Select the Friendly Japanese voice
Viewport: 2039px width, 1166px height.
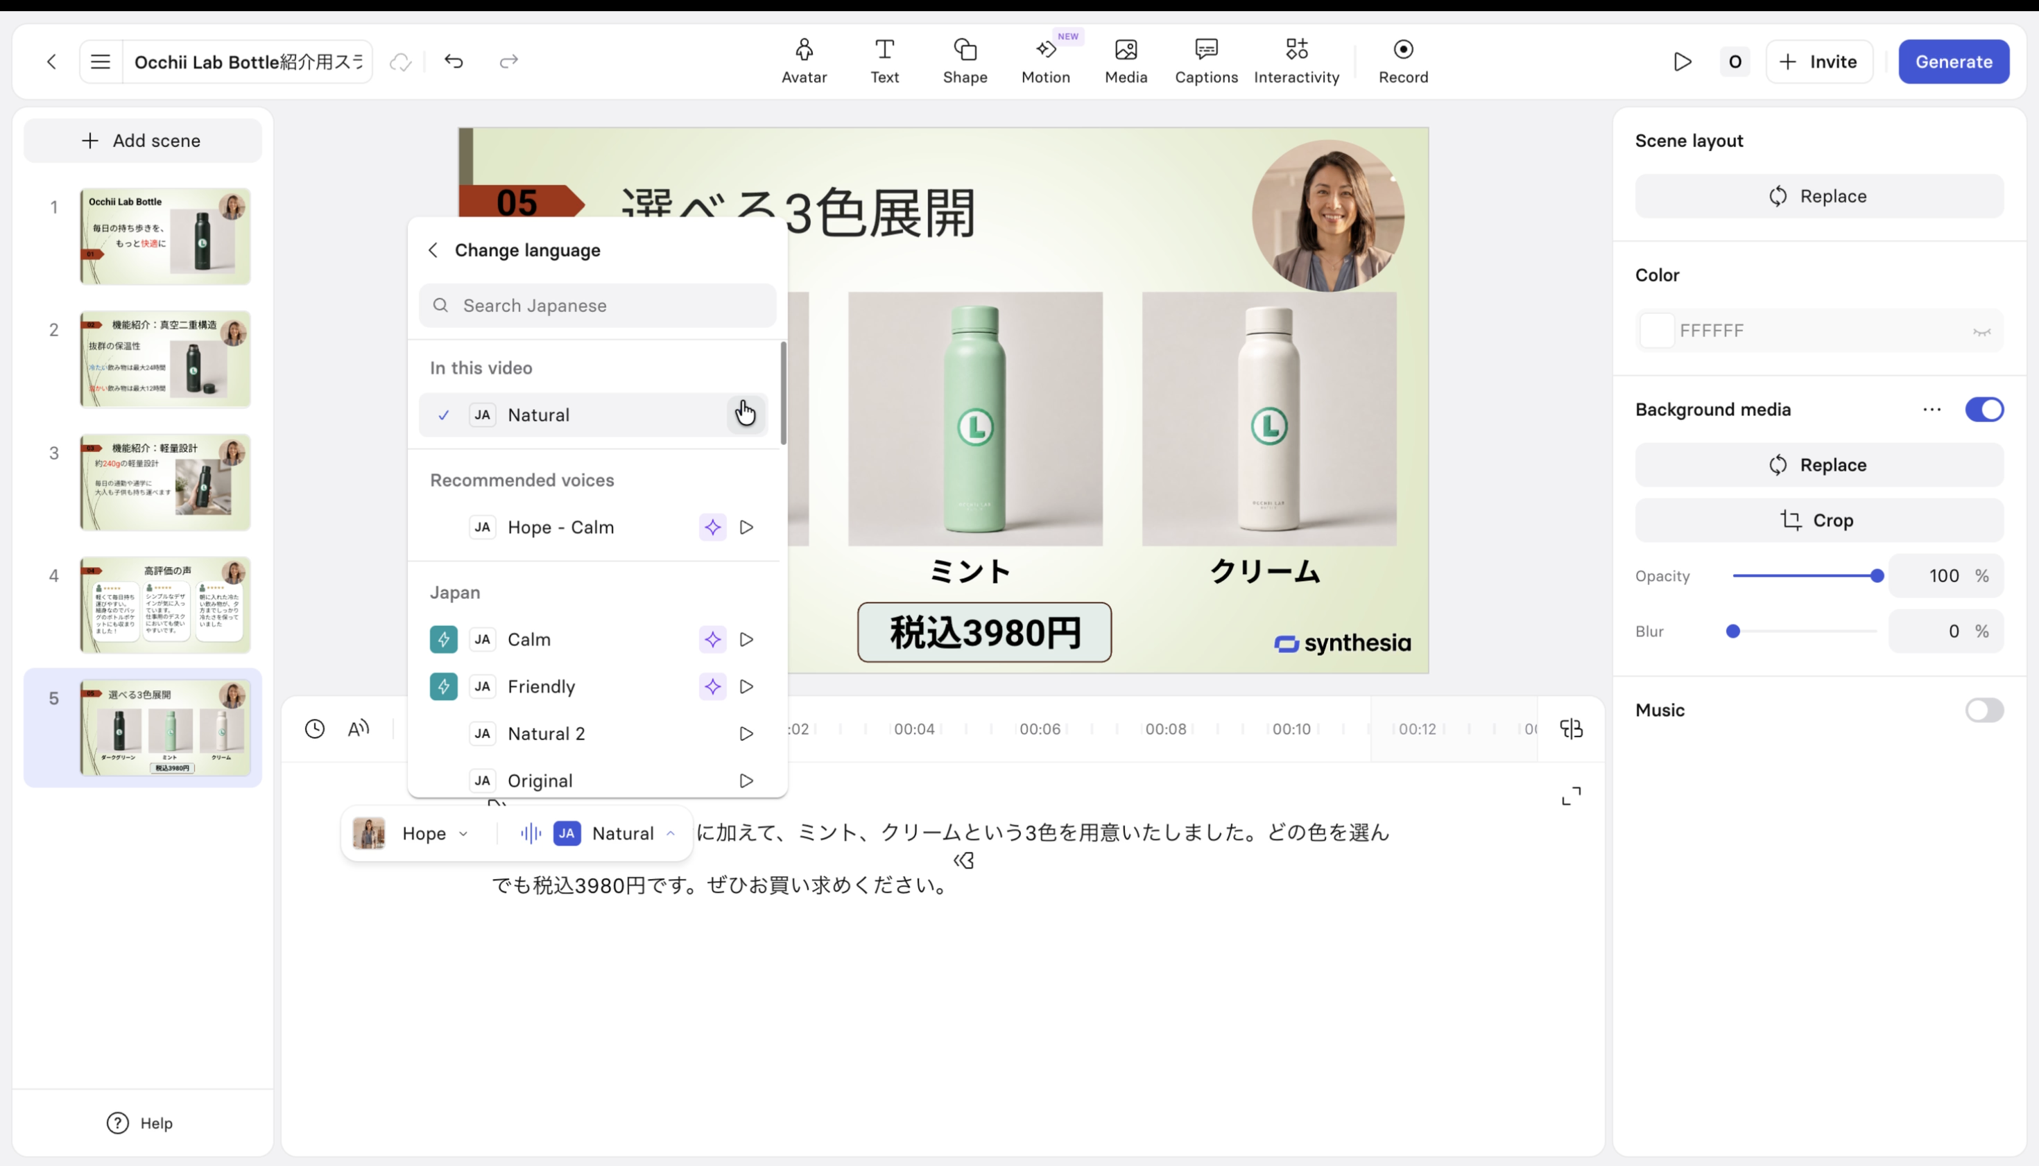coord(593,686)
